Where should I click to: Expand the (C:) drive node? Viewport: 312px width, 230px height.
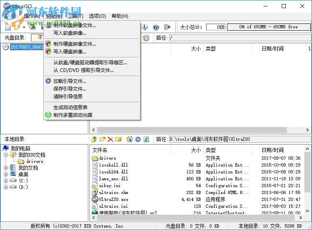point(6,181)
